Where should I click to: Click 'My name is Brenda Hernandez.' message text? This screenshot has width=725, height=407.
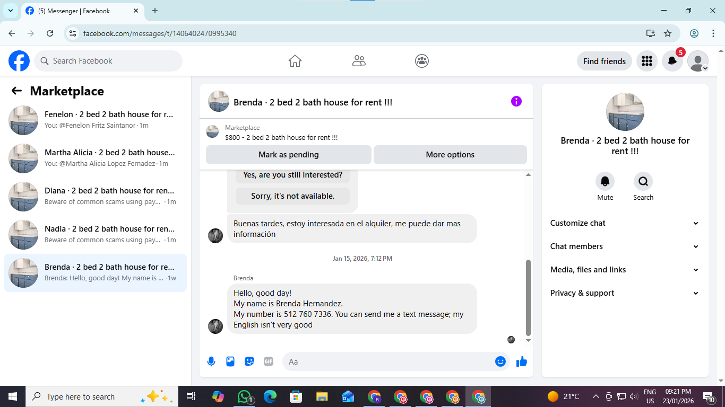(x=288, y=304)
